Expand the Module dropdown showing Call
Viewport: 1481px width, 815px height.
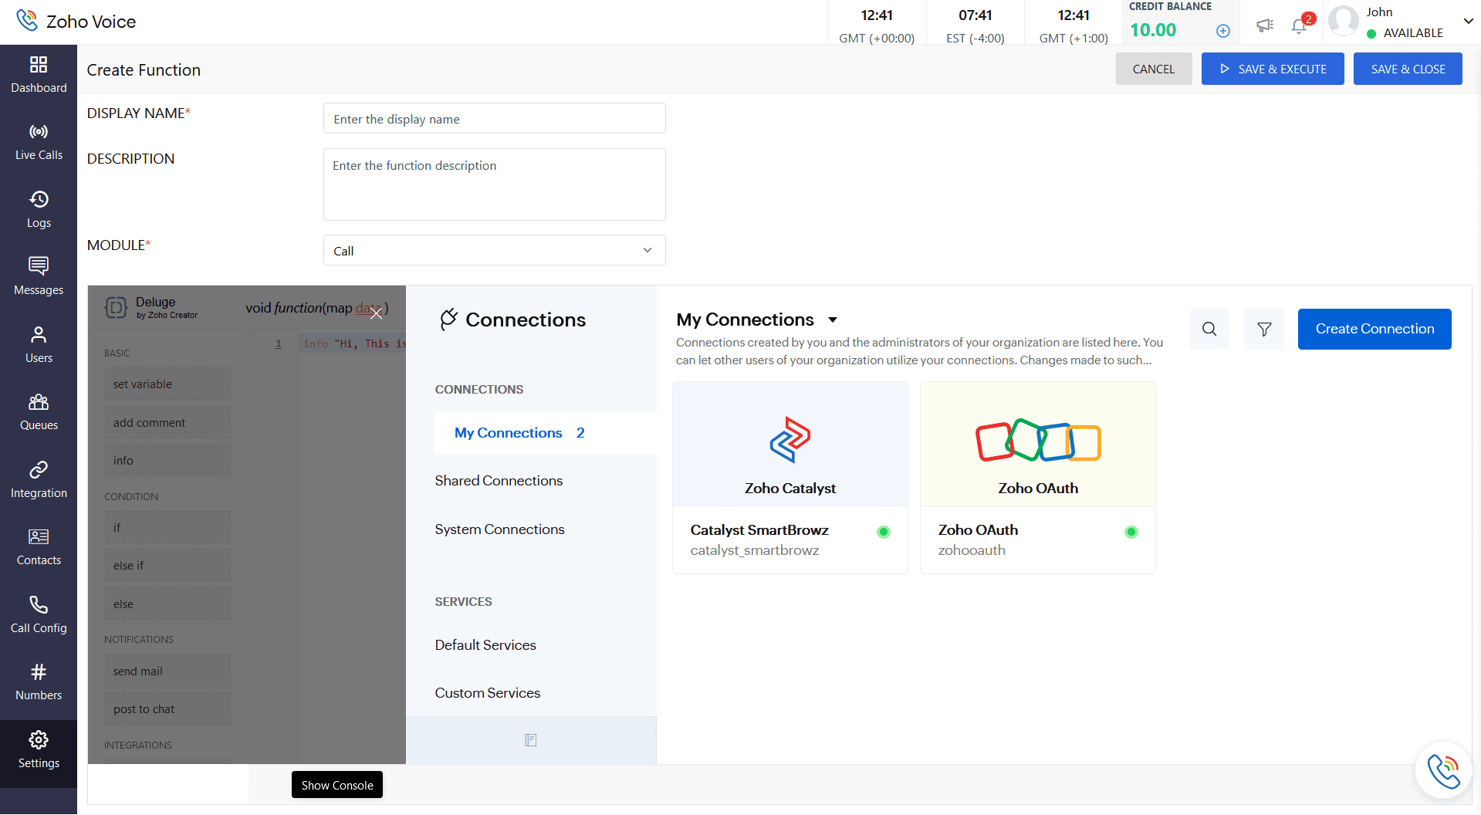(x=494, y=251)
